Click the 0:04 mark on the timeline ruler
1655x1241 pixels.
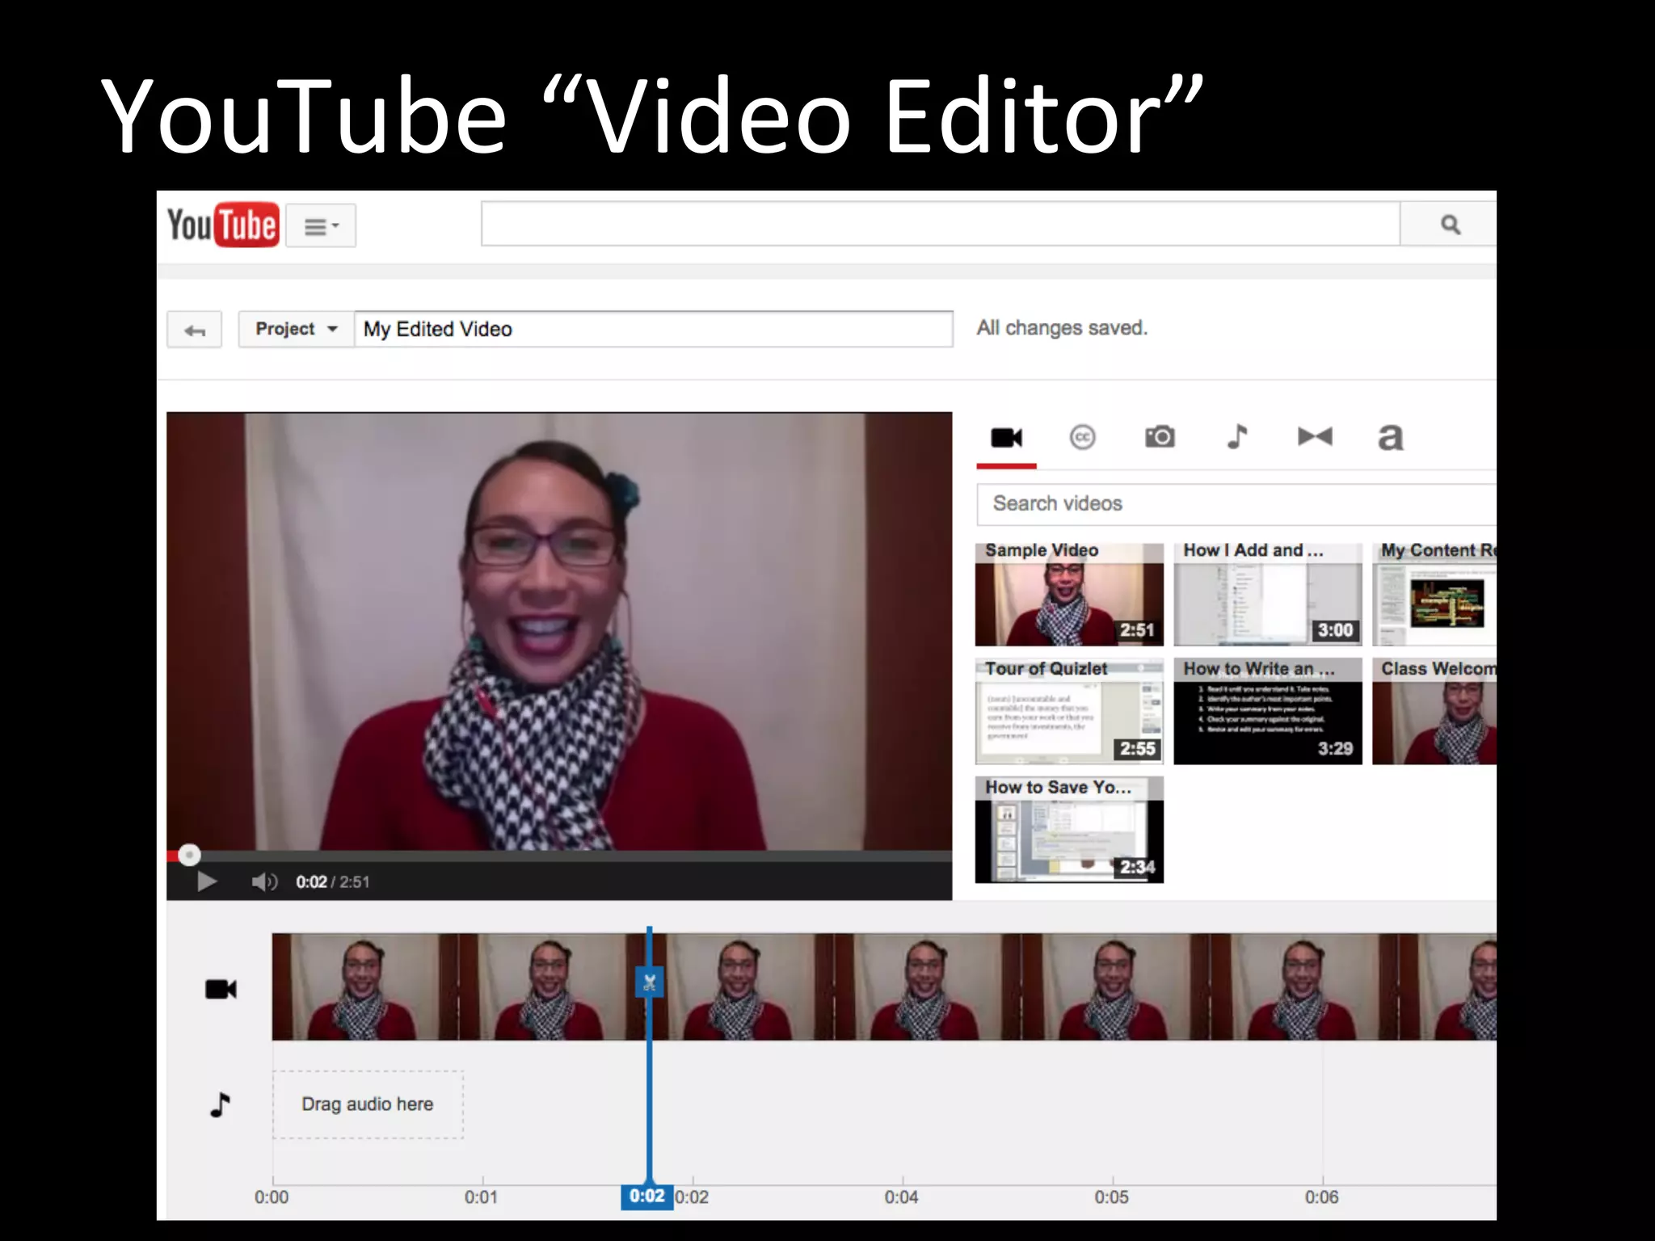[901, 1197]
